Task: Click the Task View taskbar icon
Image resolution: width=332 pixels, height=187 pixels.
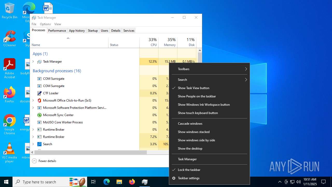Action: pos(93,182)
